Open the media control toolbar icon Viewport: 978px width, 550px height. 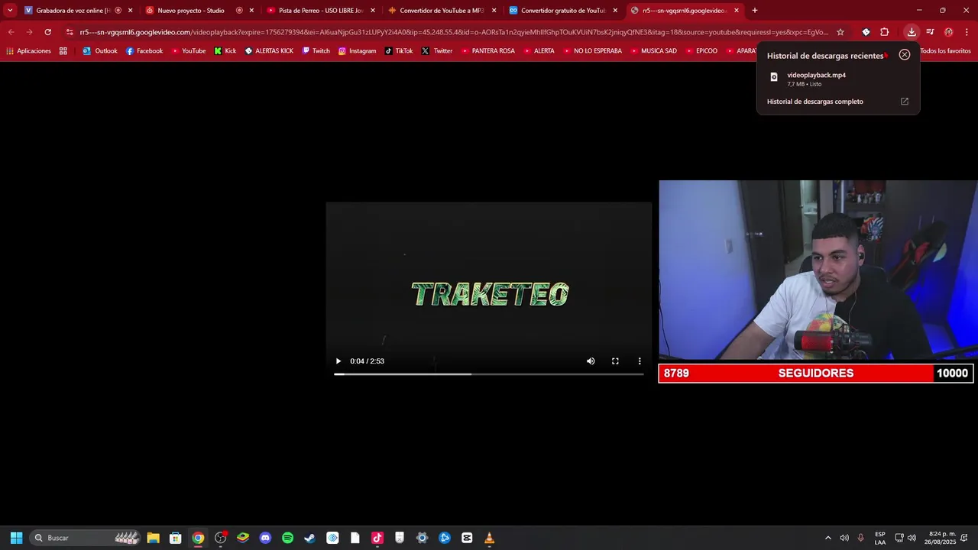[930, 32]
